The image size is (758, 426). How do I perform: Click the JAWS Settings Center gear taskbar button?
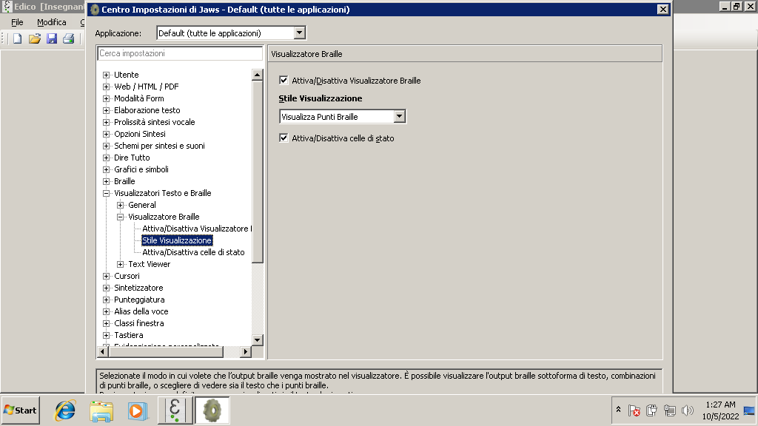[212, 410]
